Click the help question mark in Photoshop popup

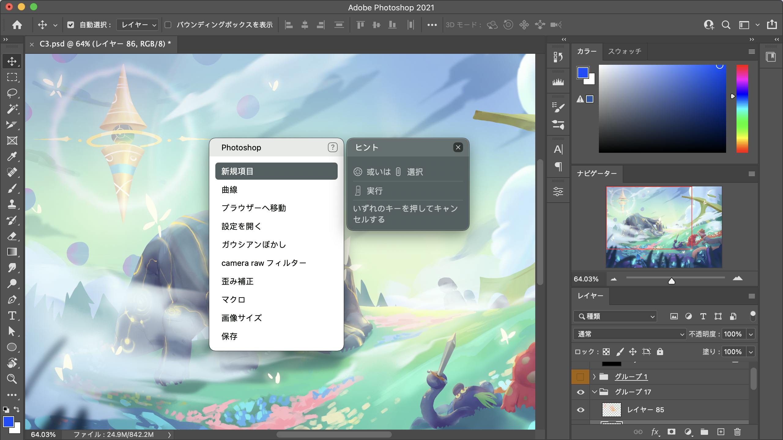[332, 148]
